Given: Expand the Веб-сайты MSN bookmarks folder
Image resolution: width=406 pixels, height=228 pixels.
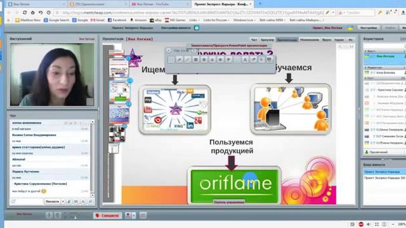Looking at the screenshot, I should coord(272,20).
